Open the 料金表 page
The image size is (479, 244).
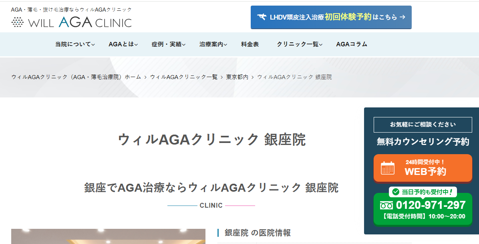click(x=250, y=44)
